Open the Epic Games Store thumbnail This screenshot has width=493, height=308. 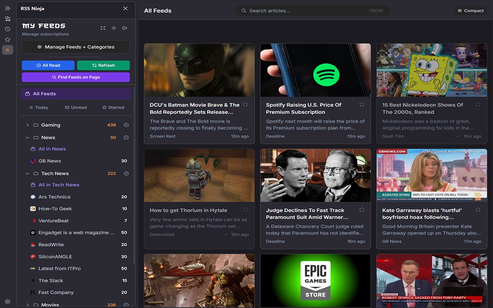coord(315,281)
